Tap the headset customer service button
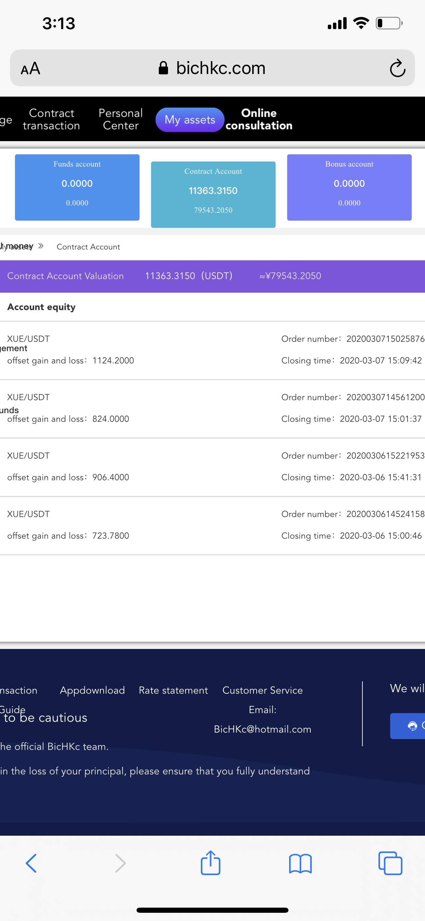This screenshot has width=425, height=921. point(408,726)
